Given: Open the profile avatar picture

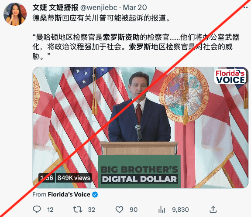Looking at the screenshot, I should (15, 14).
